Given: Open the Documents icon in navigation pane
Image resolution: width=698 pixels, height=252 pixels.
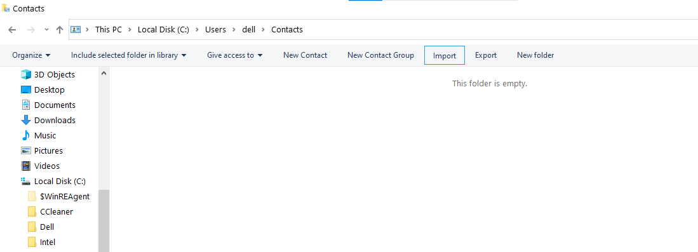Looking at the screenshot, I should pyautogui.click(x=26, y=105).
